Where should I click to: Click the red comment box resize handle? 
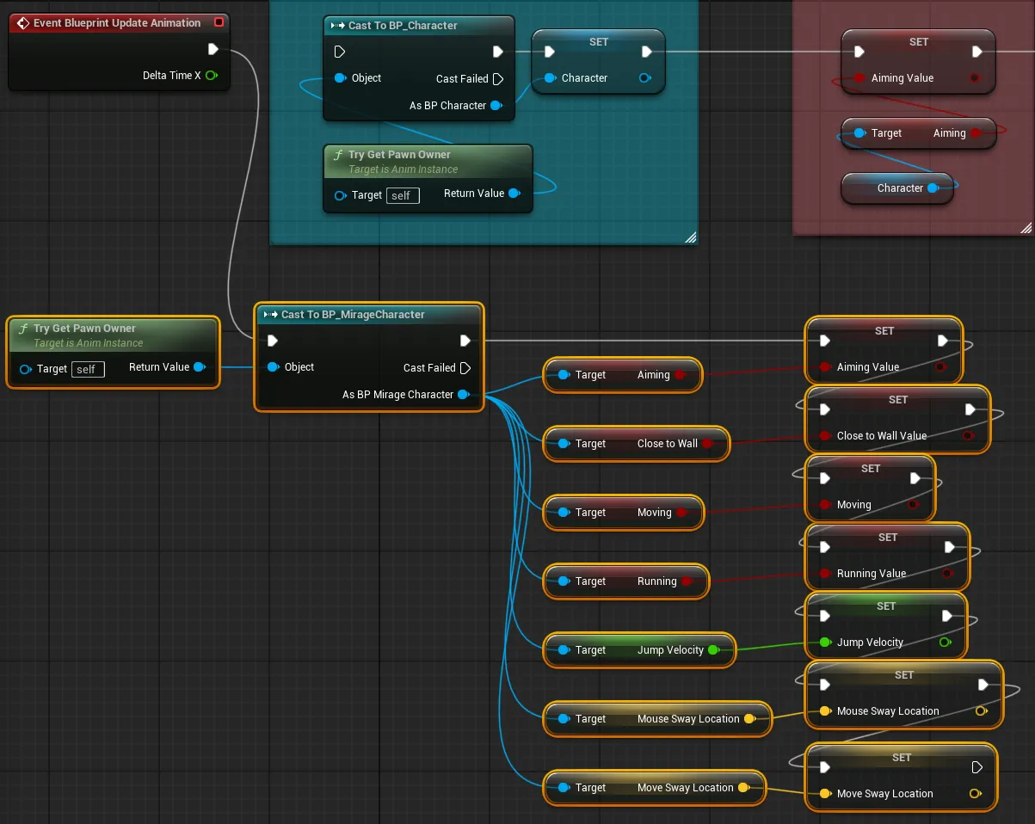(x=1026, y=227)
